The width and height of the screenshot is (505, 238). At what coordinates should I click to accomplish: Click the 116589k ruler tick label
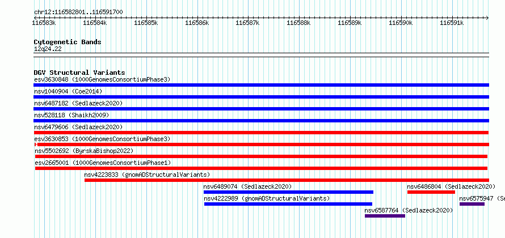350,23
